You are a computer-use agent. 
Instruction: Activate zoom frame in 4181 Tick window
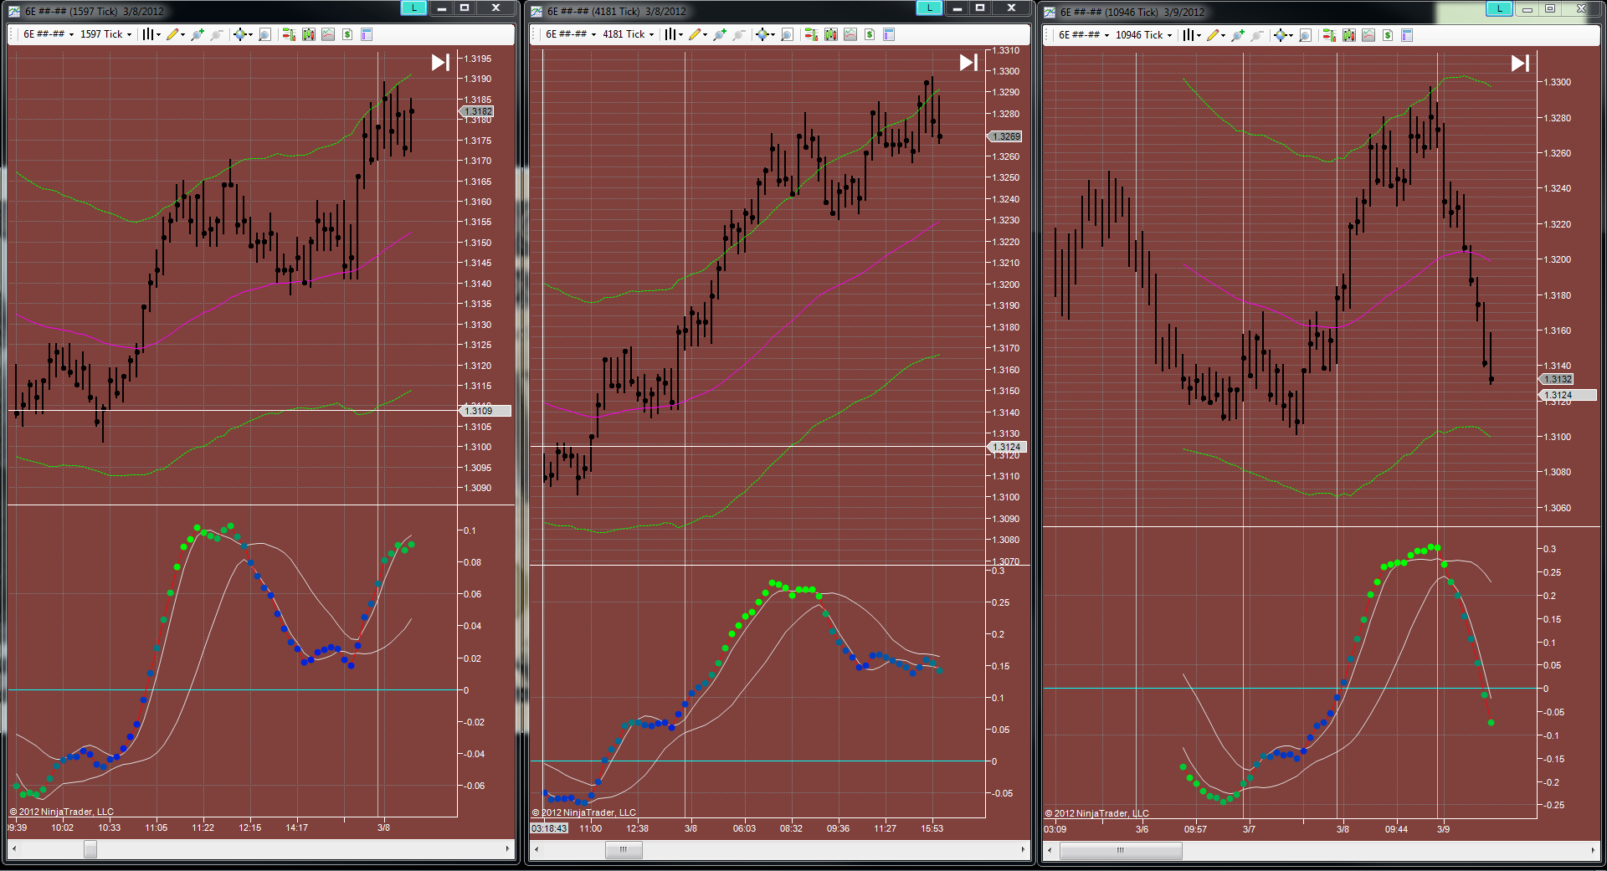[x=787, y=34]
